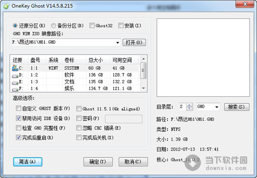Select the 娱乐 volume label in F: row

[x=69, y=88]
